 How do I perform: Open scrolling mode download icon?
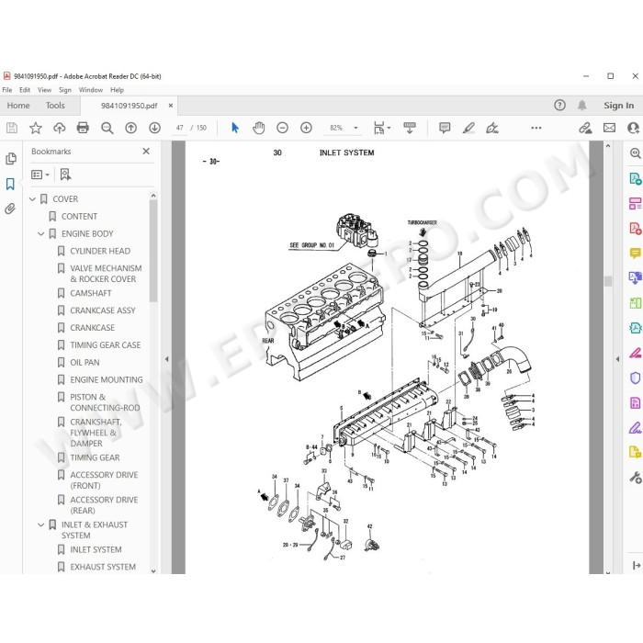(x=410, y=128)
